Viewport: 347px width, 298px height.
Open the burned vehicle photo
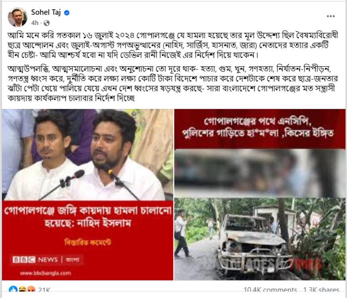260,239
